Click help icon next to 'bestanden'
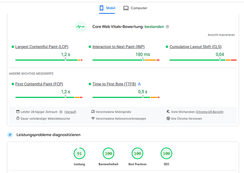Viewport: 244px width, 173px height. point(167,27)
